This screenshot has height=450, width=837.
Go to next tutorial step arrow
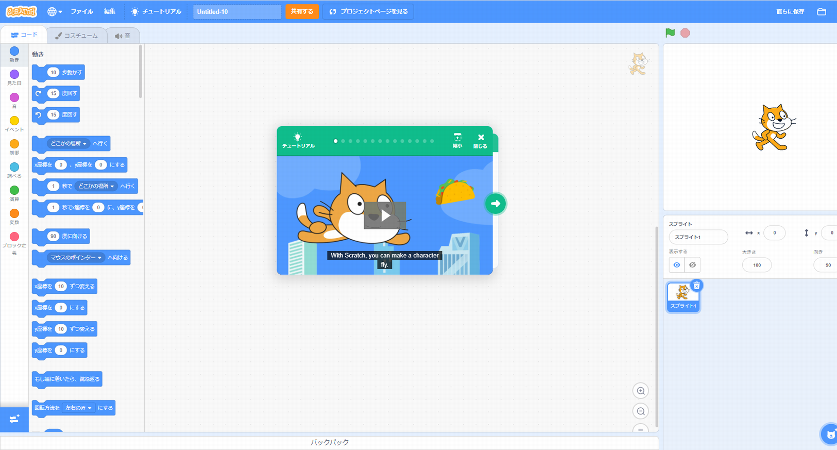496,204
